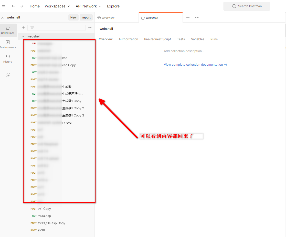Screen dimensions: 286x237
Task: Click the configure sidebar grid icon
Action: pyautogui.click(x=8, y=75)
